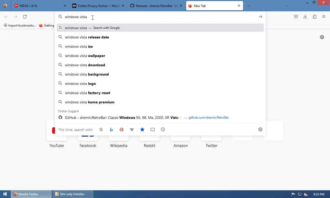Expand the list all tabs chevron
This screenshot has height=198, width=330.
(x=287, y=6)
